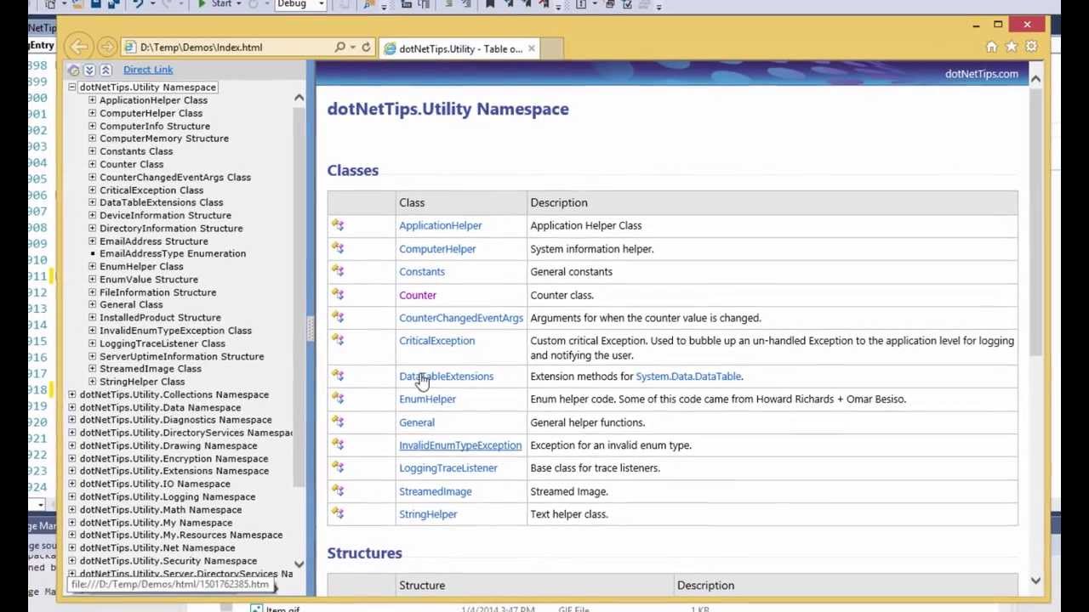Click the browser Forward arrow

tap(107, 48)
